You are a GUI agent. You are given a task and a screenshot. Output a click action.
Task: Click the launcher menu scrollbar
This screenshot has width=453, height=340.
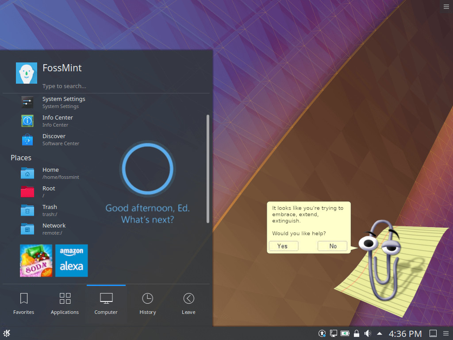208,169
